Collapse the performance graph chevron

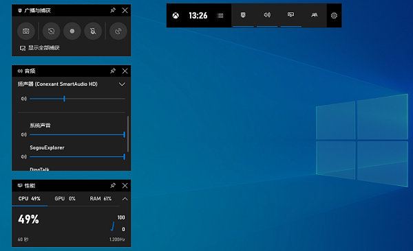point(125,199)
